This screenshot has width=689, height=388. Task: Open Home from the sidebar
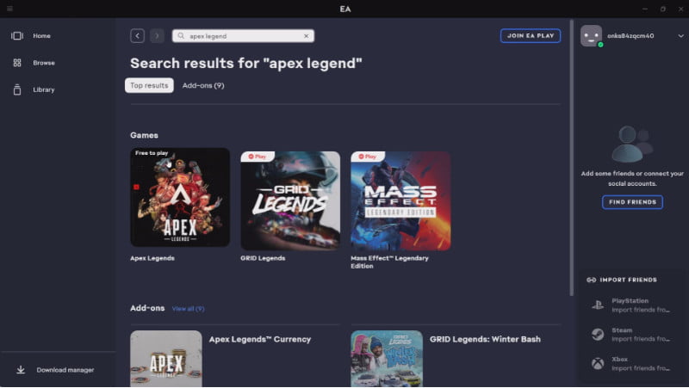tap(41, 36)
